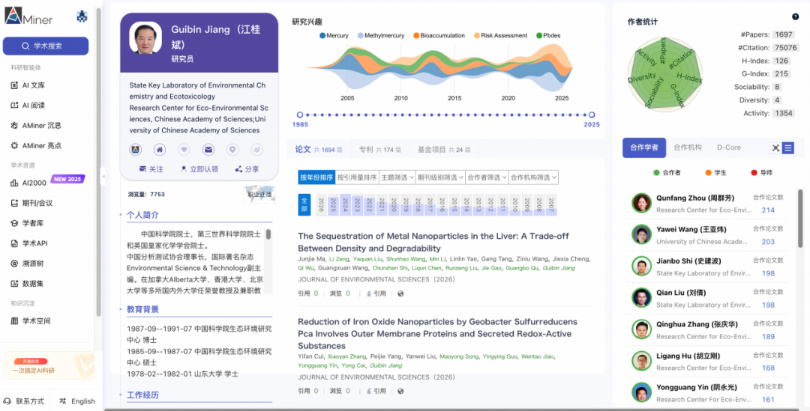This screenshot has width=810, height=411.
Task: Click the 1985 start handle on timeline slider
Action: pyautogui.click(x=299, y=115)
